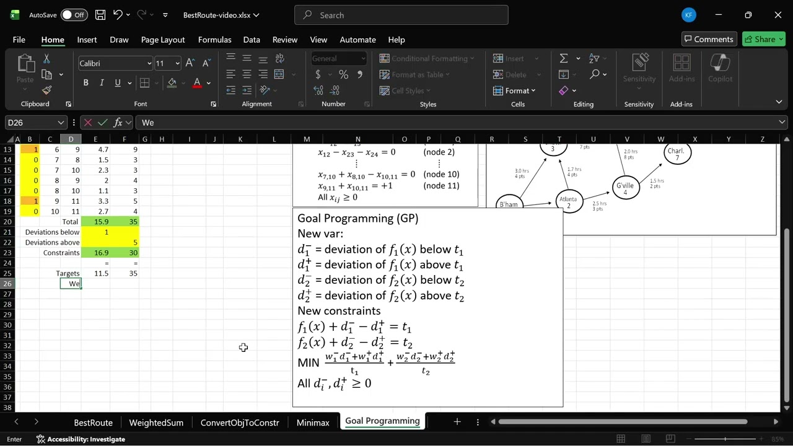The height and width of the screenshot is (446, 793).
Task: Click the Share button
Action: 764,39
